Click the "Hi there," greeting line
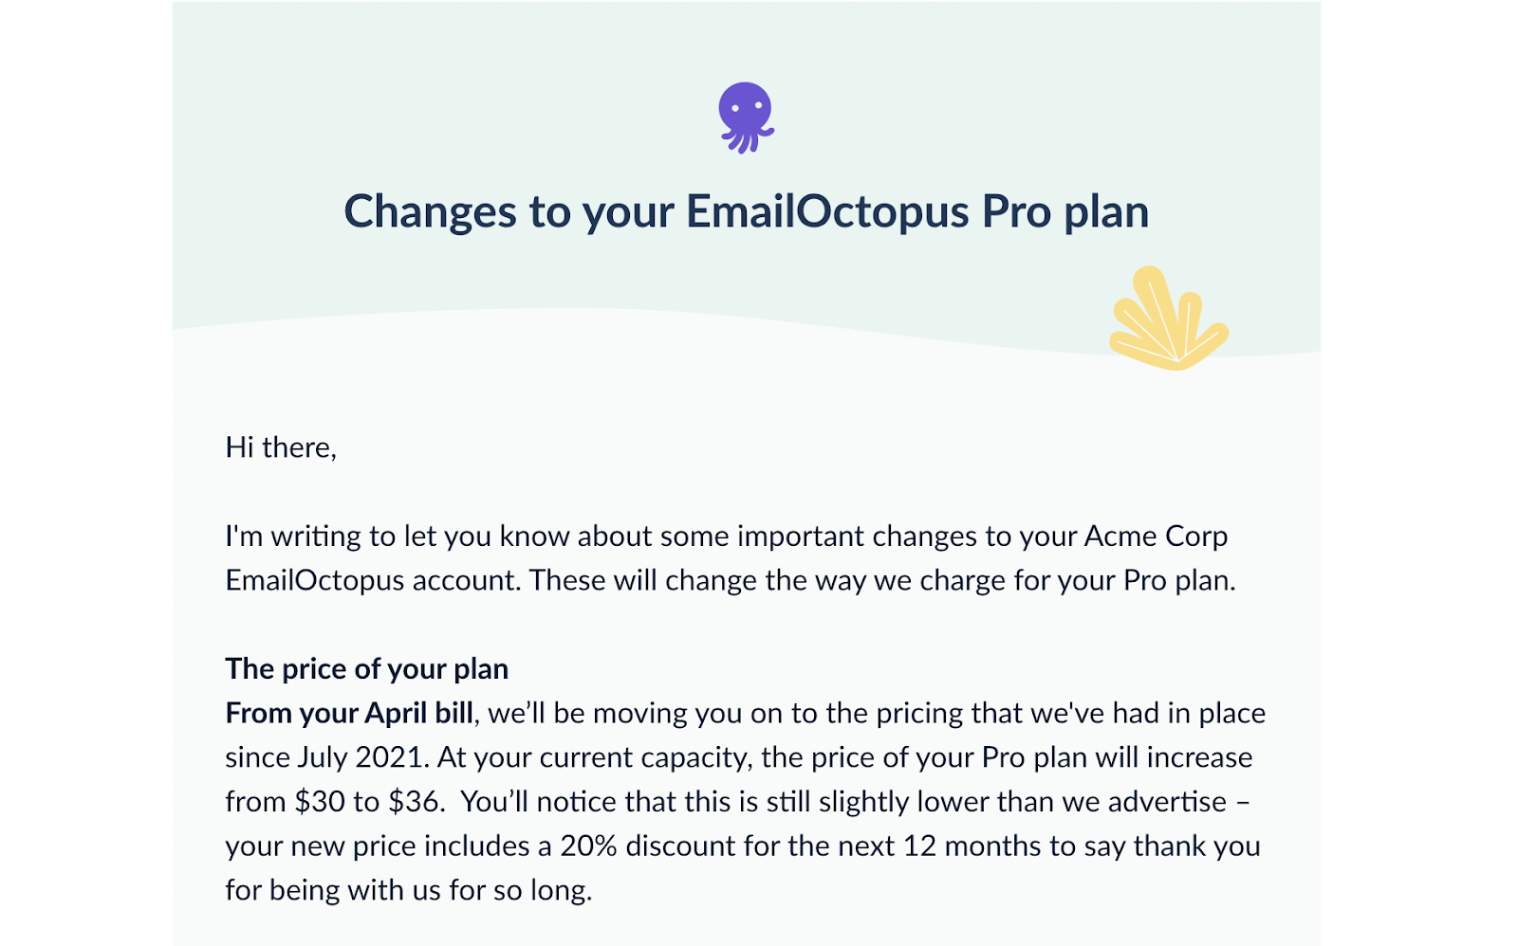Image resolution: width=1518 pixels, height=946 pixels. click(x=281, y=447)
